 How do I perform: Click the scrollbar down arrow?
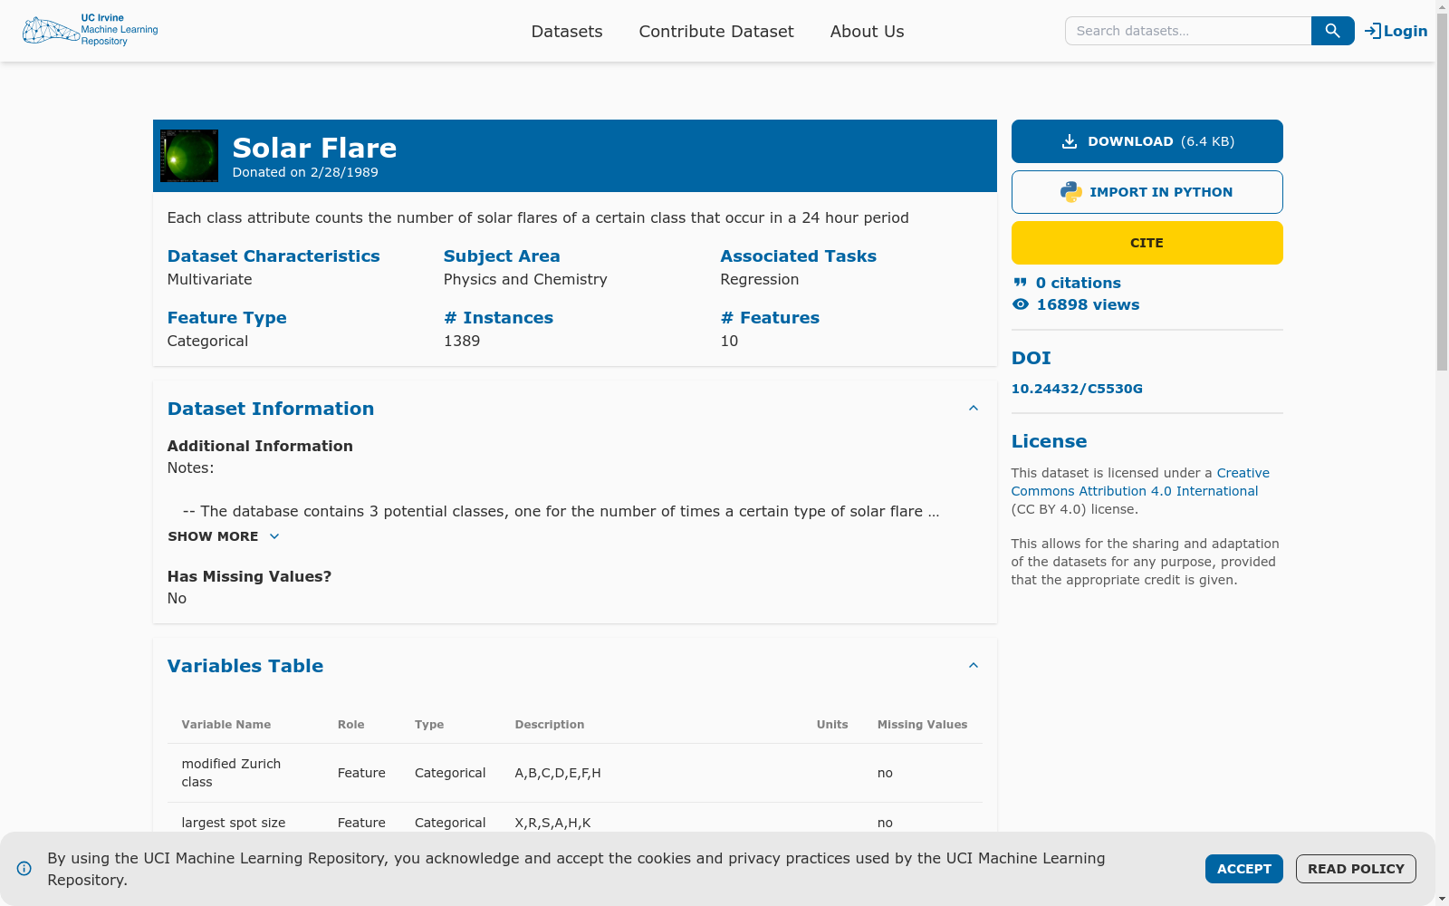click(1442, 899)
